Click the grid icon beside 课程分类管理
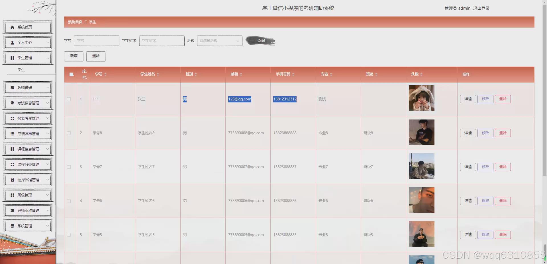547x264 pixels. pos(12,164)
